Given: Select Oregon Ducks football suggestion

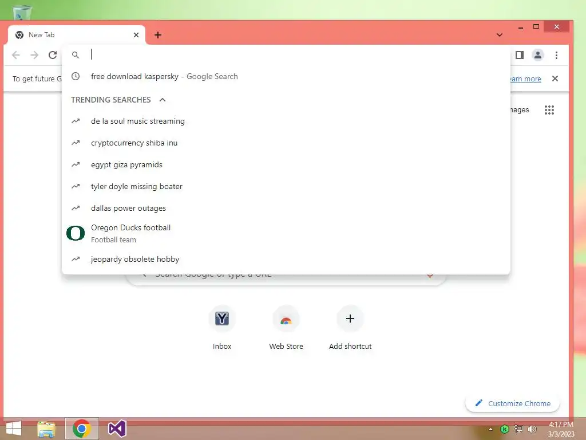Looking at the screenshot, I should 286,234.
